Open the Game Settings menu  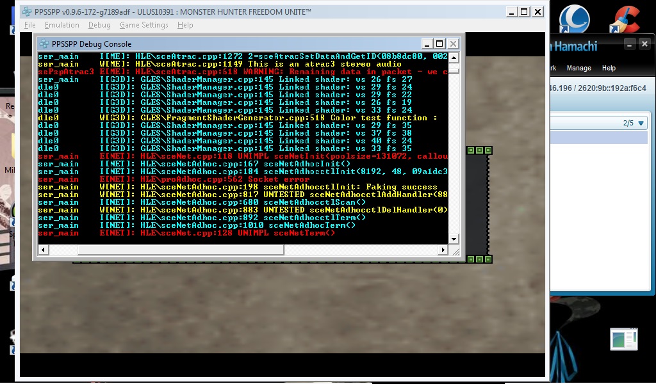tap(144, 25)
